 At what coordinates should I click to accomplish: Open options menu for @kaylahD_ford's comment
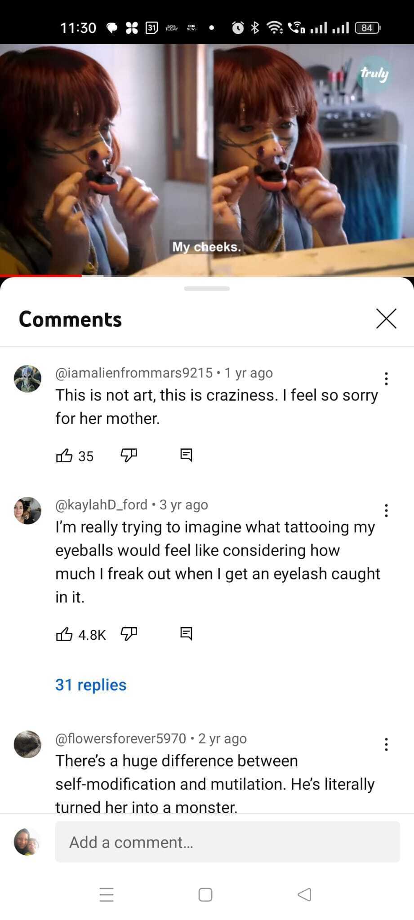click(x=386, y=510)
